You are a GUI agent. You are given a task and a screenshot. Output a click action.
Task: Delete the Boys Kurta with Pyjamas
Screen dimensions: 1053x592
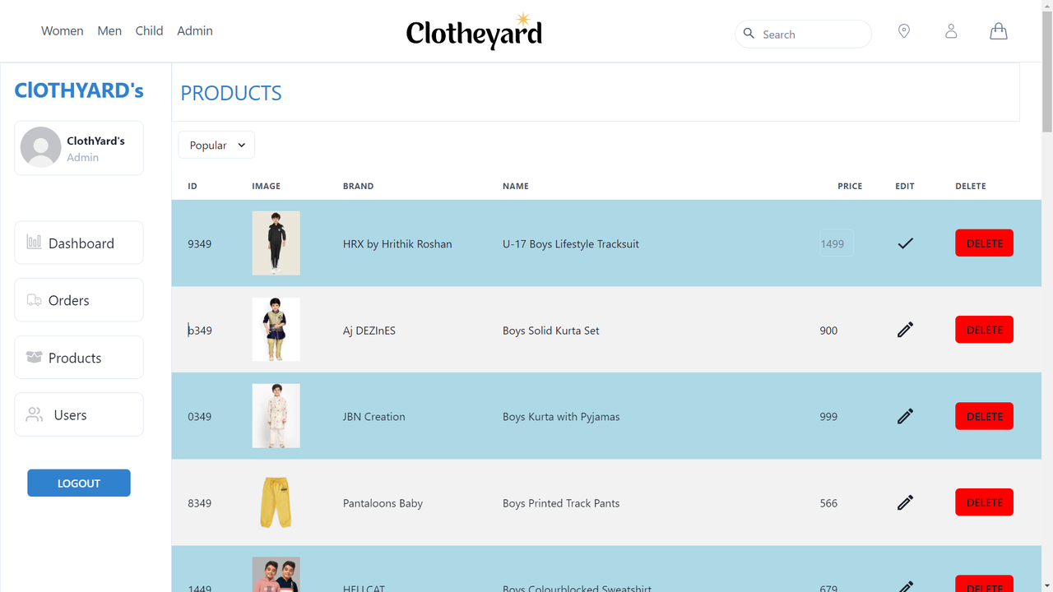click(x=984, y=416)
